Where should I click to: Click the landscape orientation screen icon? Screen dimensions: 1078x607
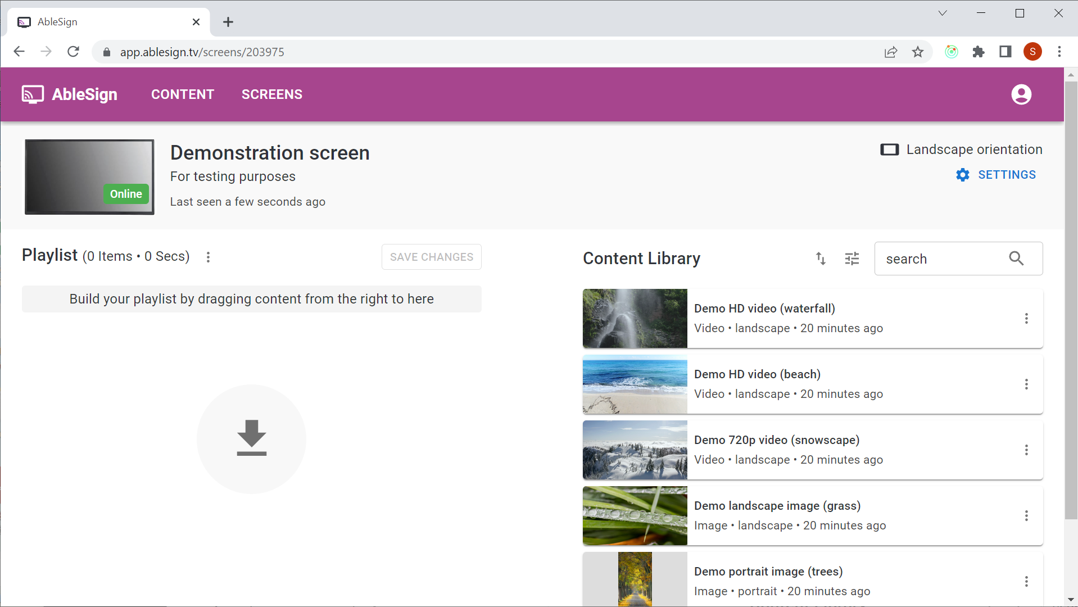click(890, 150)
